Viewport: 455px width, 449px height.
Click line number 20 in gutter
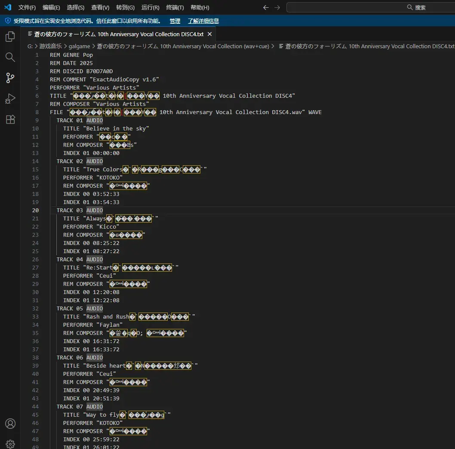35,210
